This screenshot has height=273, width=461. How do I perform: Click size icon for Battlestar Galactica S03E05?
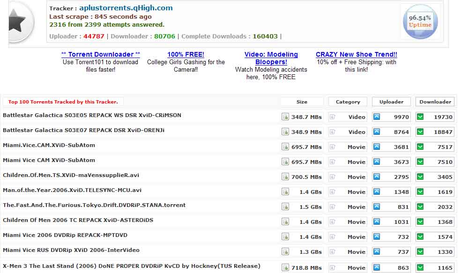[x=285, y=117]
